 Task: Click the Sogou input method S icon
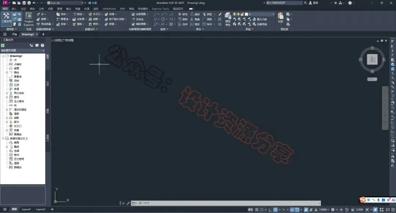(x=363, y=200)
